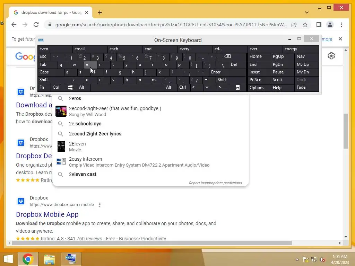Toggle the Fn key on keyboard
Image resolution: width=355 pixels, height=266 pixels.
pos(44,87)
